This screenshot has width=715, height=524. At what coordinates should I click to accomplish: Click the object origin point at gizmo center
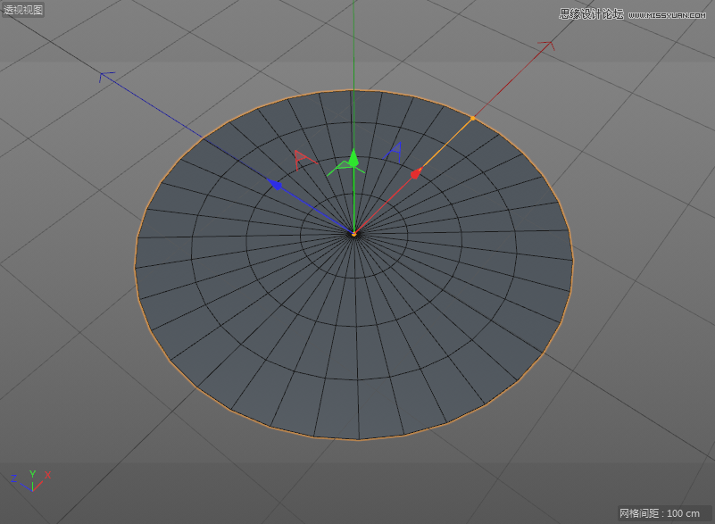(x=355, y=232)
